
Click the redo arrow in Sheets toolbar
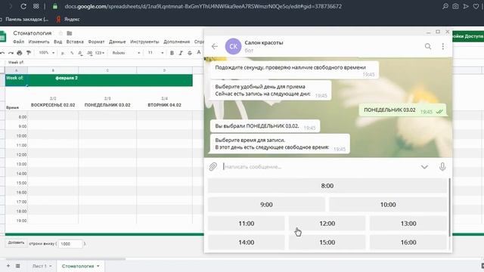tap(11, 53)
